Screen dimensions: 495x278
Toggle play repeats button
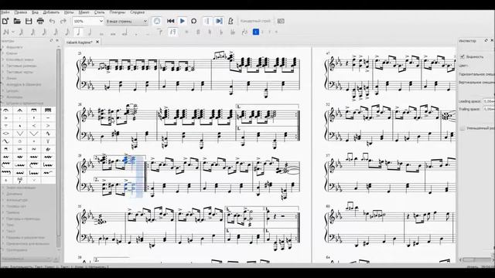point(207,21)
